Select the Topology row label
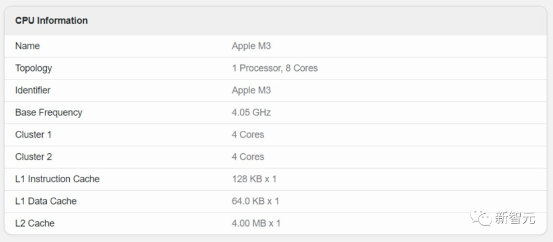This screenshot has height=242, width=553. click(33, 68)
